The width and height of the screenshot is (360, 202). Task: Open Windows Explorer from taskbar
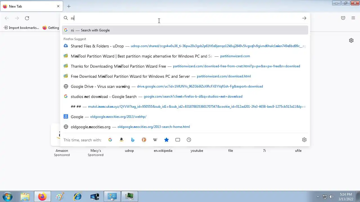click(x=25, y=197)
